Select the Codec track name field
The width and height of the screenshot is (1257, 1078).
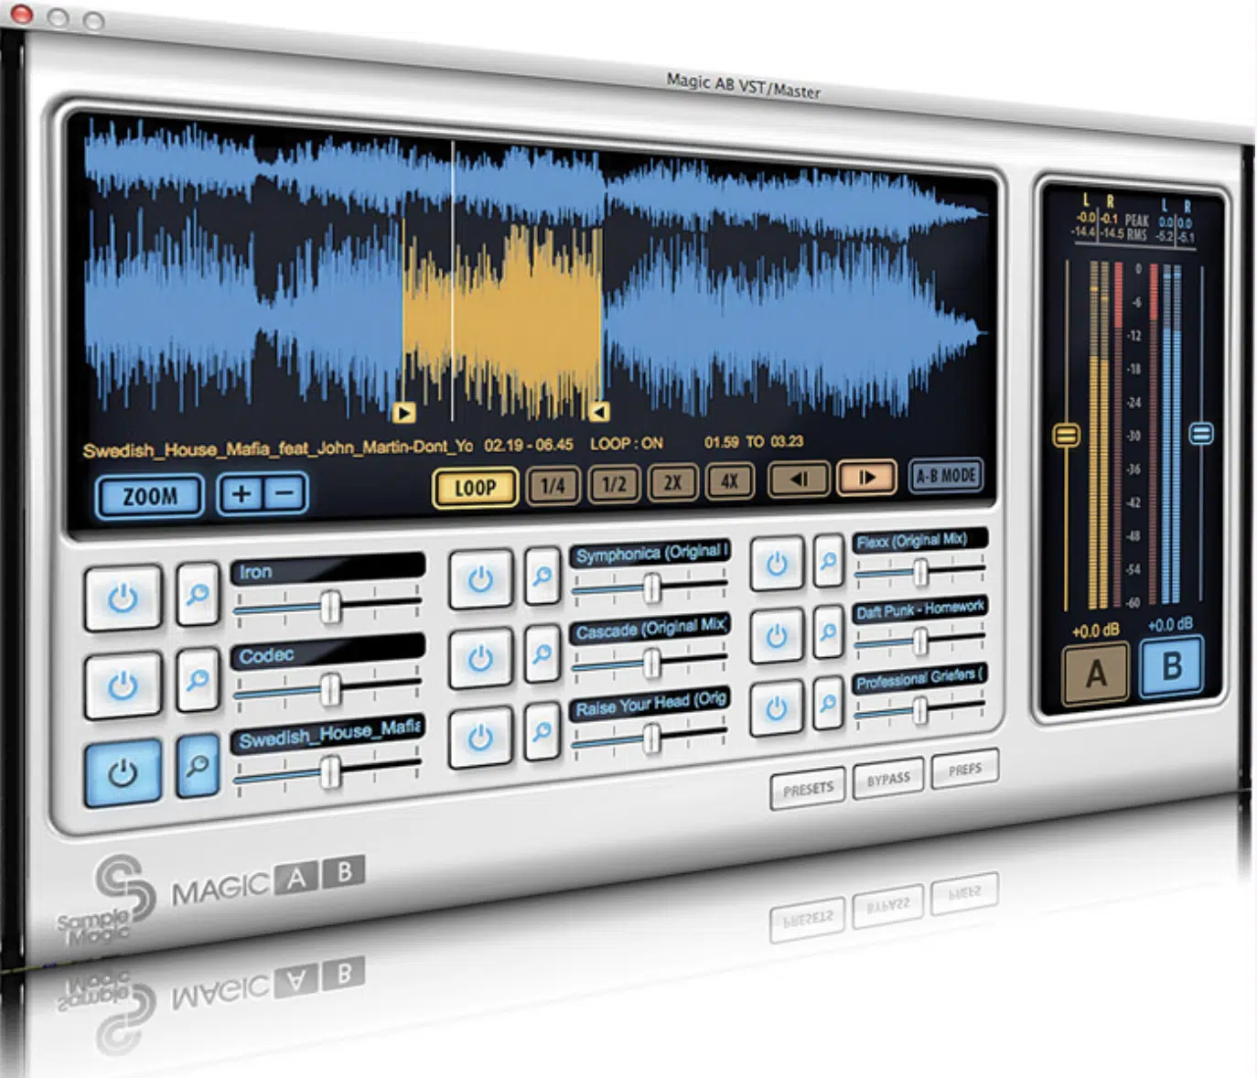(328, 652)
